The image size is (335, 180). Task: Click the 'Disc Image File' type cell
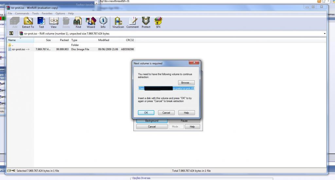[80, 49]
